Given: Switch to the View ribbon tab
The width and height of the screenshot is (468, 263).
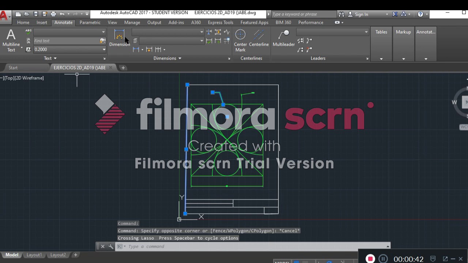Looking at the screenshot, I should (112, 22).
